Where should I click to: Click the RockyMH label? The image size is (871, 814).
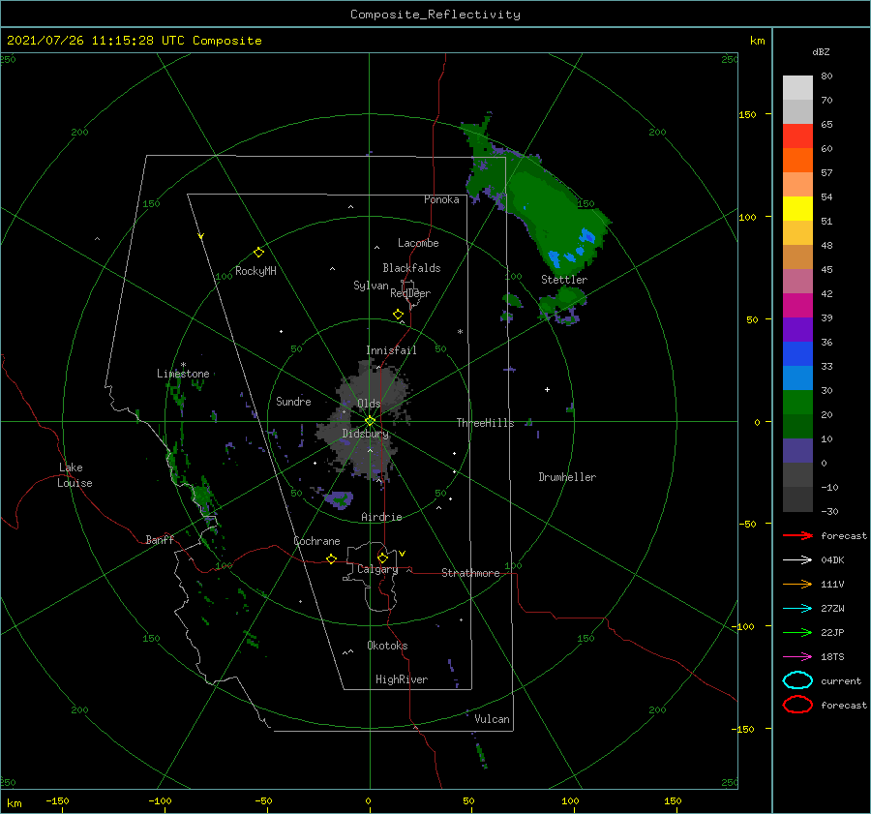[x=255, y=271]
